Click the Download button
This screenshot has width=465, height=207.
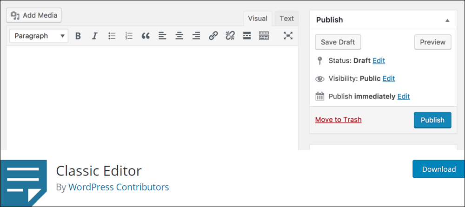click(438, 169)
